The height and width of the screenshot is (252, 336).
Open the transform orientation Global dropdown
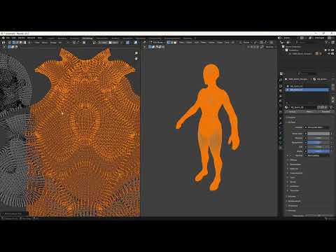[245, 43]
